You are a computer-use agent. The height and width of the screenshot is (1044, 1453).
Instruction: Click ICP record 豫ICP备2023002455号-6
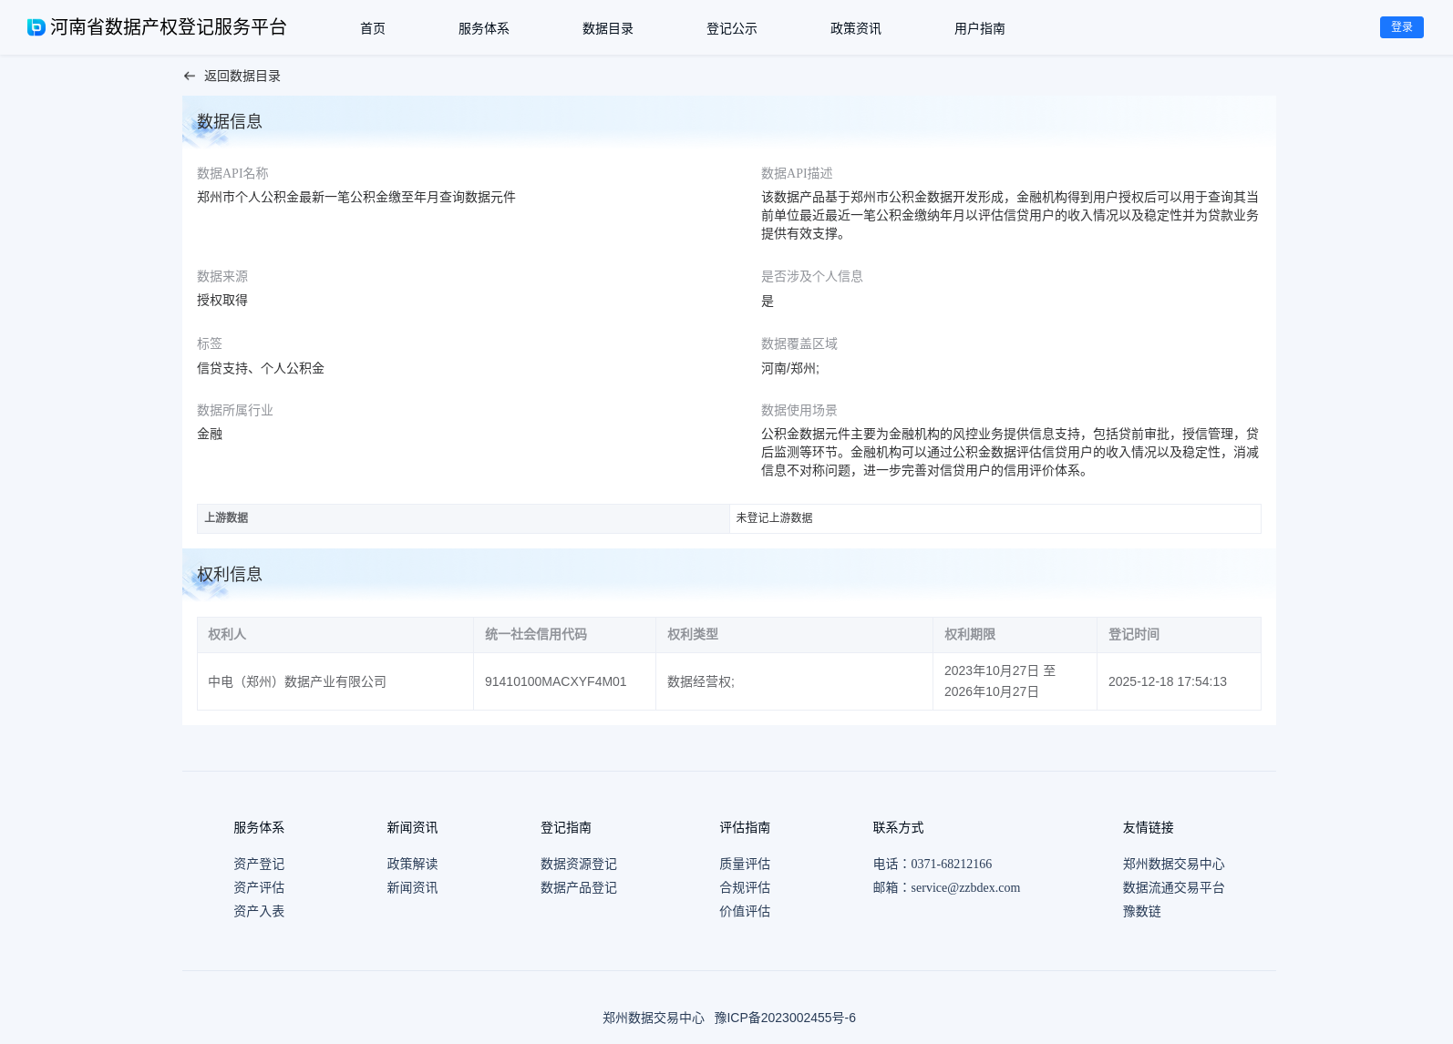pyautogui.click(x=785, y=1018)
